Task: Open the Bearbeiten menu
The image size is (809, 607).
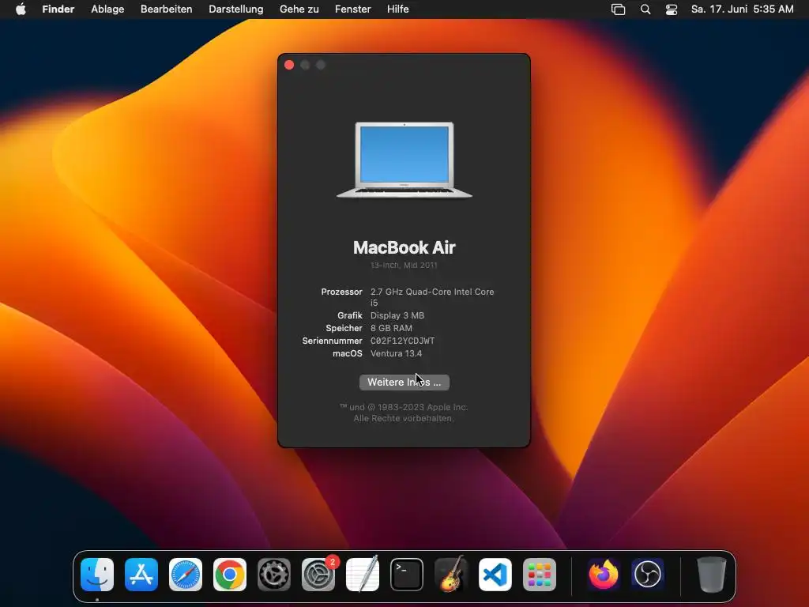Action: point(166,9)
